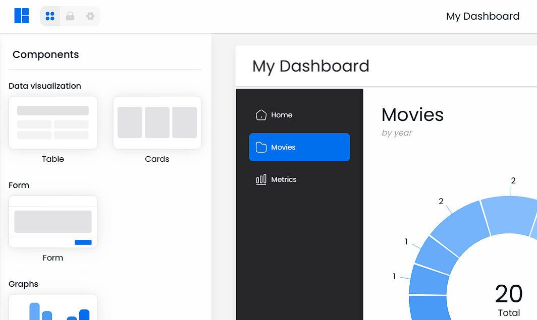This screenshot has width=537, height=320.
Task: Add the Table component thumbnail
Action: click(53, 123)
